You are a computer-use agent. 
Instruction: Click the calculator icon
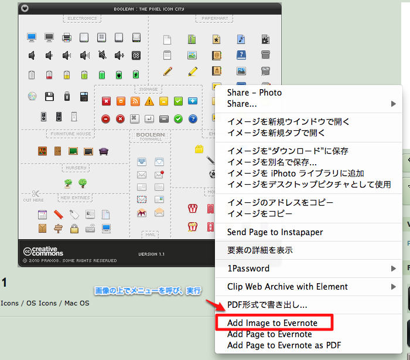point(84,97)
